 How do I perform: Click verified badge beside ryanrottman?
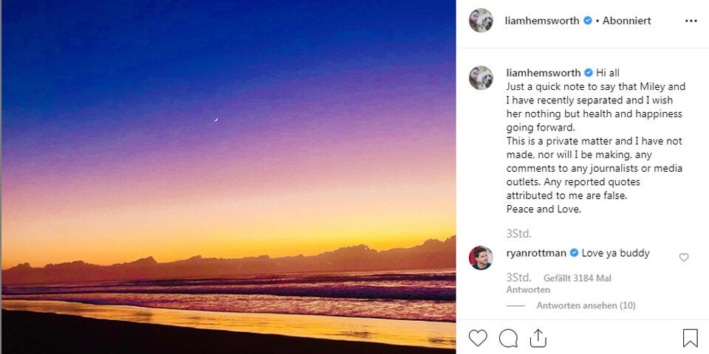pyautogui.click(x=574, y=253)
